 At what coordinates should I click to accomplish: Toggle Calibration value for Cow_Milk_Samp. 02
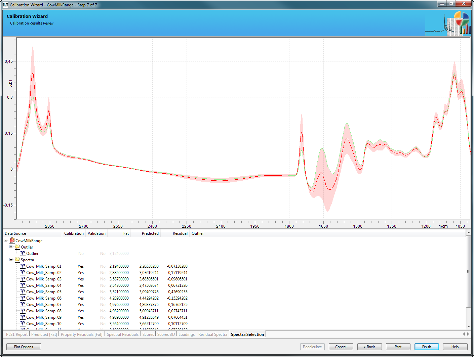point(81,273)
